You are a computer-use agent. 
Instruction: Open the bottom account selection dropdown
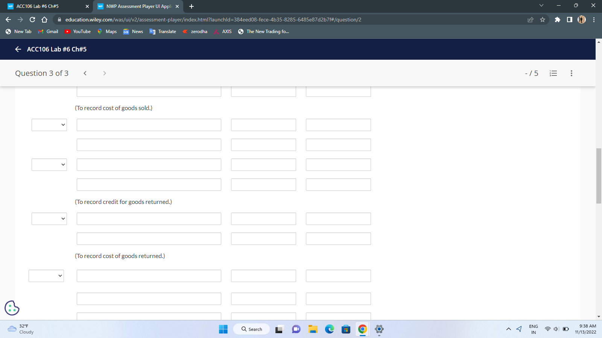pyautogui.click(x=46, y=276)
